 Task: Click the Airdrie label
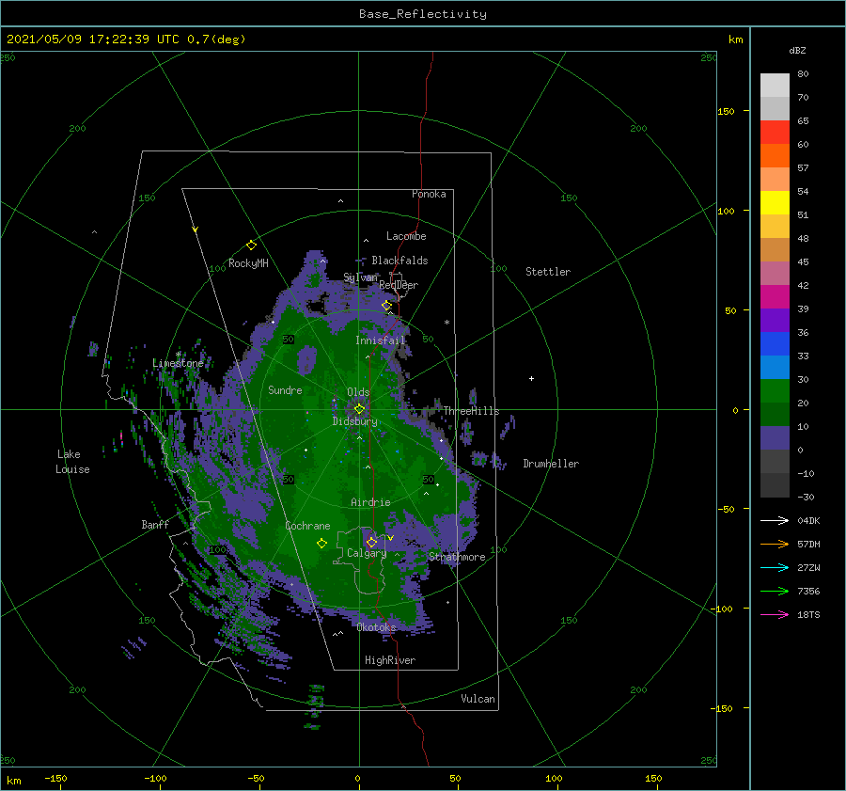click(370, 502)
